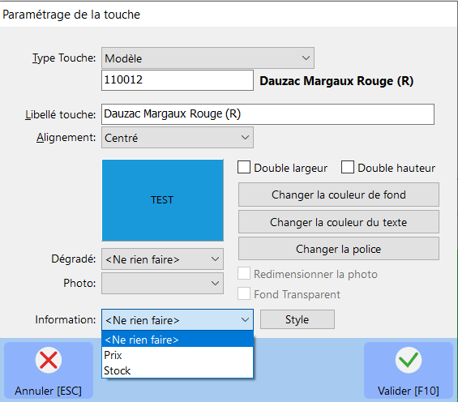Choose Prix from the Information list
Viewport: 458px width, 402px height.
178,355
